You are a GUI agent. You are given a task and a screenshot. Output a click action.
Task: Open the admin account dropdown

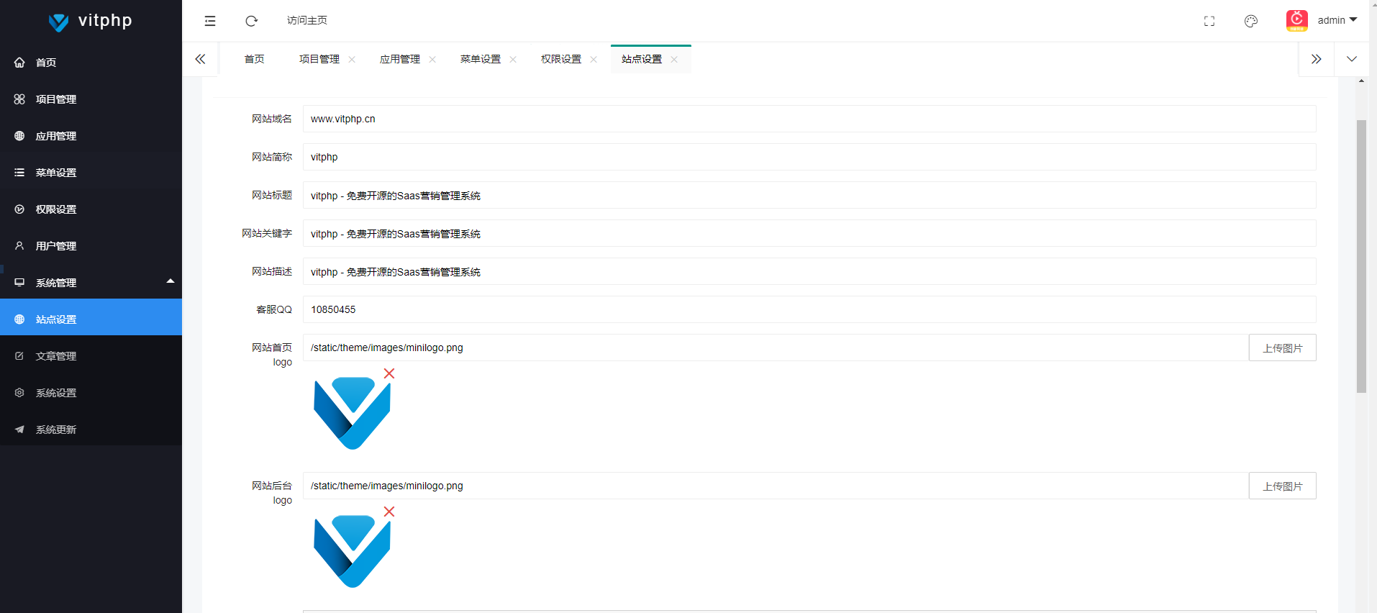coord(1337,20)
